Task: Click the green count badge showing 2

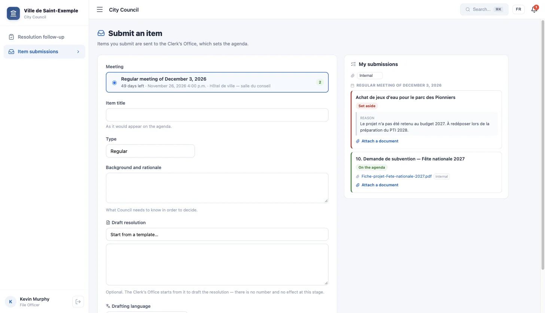Action: [x=320, y=82]
